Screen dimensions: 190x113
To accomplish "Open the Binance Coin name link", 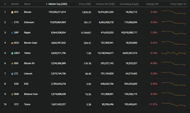I will [x=31, y=94].
